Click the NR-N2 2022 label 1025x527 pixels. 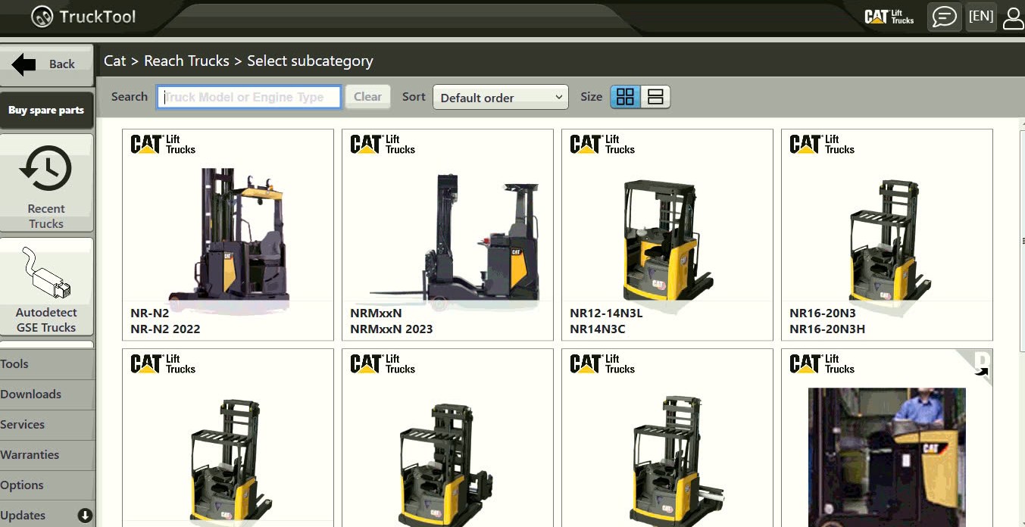pyautogui.click(x=165, y=329)
